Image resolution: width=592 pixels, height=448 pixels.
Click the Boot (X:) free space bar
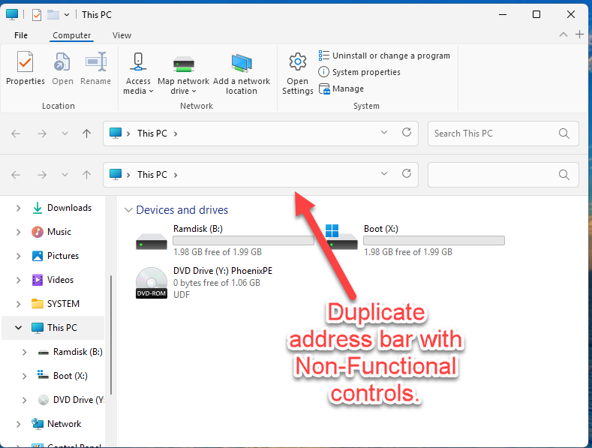point(434,240)
